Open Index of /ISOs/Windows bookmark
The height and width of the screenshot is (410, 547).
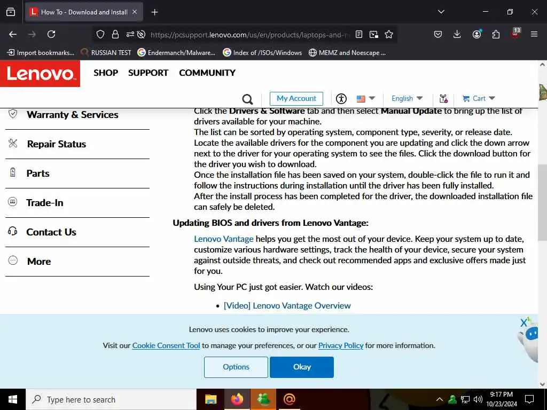coord(262,53)
